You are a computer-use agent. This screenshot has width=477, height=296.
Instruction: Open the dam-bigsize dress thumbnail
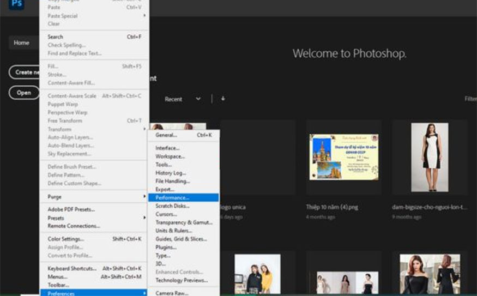coord(430,158)
